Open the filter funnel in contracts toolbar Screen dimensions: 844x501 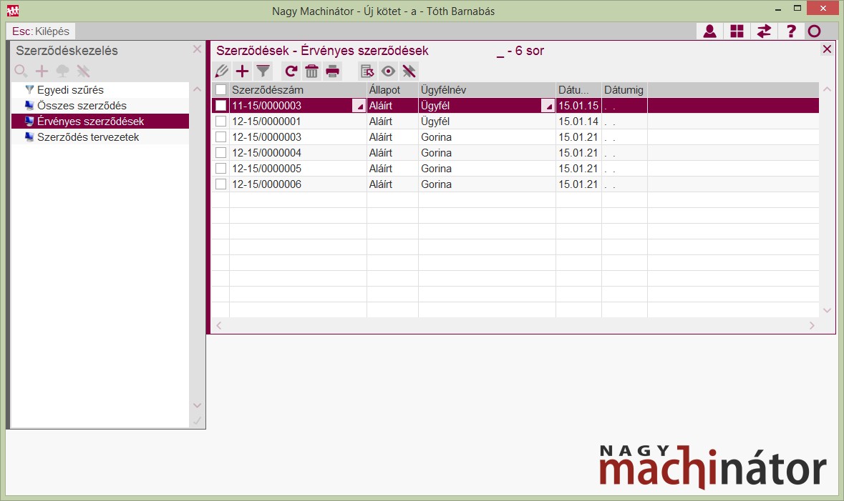(x=263, y=71)
